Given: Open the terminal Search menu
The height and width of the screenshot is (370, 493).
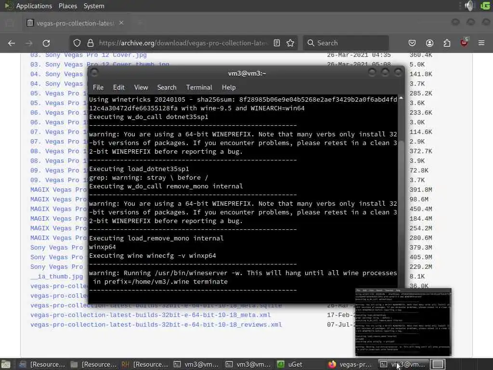Looking at the screenshot, I should (x=167, y=88).
